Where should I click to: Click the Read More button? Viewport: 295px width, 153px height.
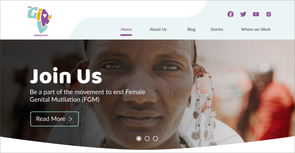(x=54, y=119)
